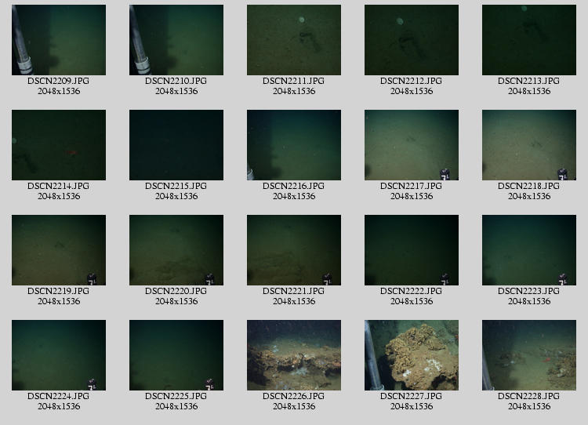The width and height of the screenshot is (588, 425).
Task: Select the DSCN2219.JPG thumbnail
Action: pyautogui.click(x=59, y=250)
